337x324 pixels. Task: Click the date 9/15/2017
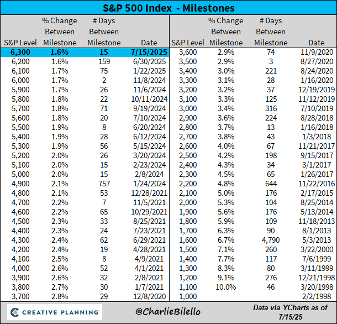(317, 155)
